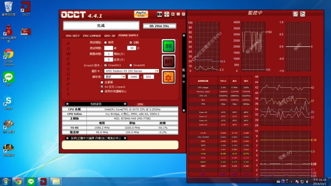This screenshot has width=331, height=186.
Task: Switch to the CPU:LINPACK tab
Action: click(x=92, y=36)
